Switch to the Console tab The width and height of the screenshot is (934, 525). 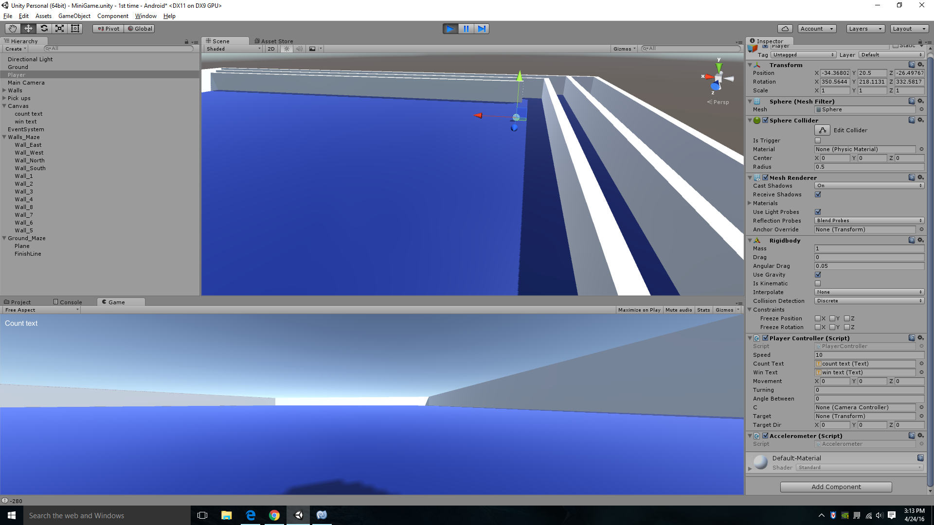point(68,302)
